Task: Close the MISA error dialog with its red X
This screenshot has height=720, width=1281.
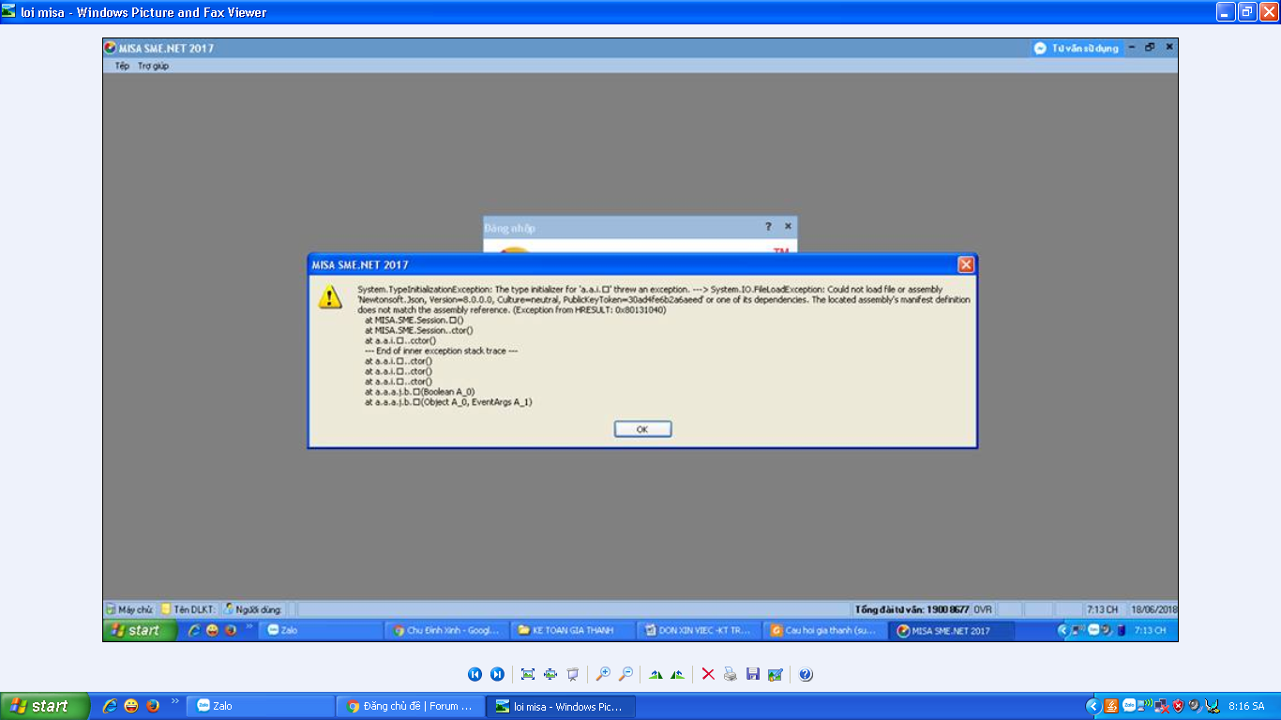Action: (965, 264)
